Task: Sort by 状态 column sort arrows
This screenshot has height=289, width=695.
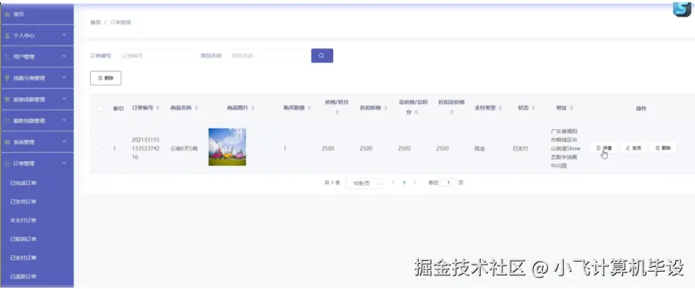Action: (x=533, y=107)
